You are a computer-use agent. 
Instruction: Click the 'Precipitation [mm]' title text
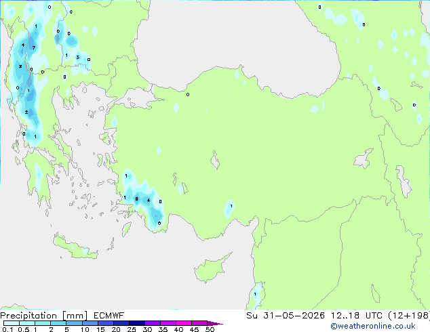click(x=44, y=316)
